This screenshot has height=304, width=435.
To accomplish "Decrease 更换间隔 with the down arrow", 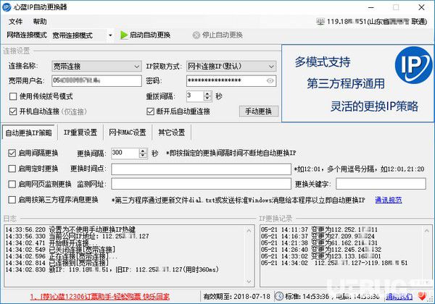I will (x=143, y=156).
